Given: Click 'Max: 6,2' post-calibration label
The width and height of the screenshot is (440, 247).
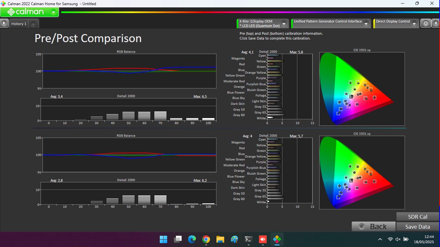Looking at the screenshot, I should (x=200, y=180).
